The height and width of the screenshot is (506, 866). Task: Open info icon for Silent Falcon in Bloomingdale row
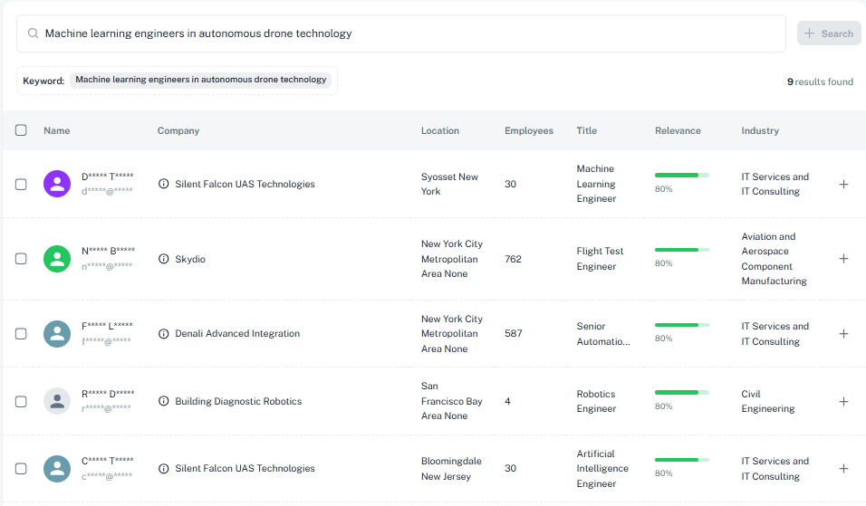pyautogui.click(x=163, y=469)
